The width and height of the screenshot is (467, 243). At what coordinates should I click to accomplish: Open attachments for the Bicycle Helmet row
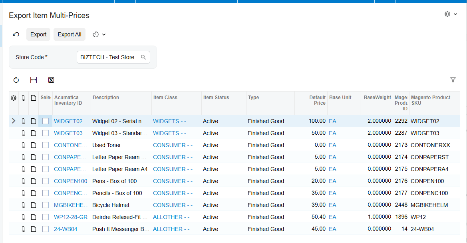pos(24,205)
